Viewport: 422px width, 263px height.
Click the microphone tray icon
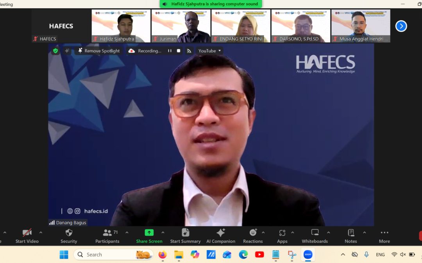366,254
